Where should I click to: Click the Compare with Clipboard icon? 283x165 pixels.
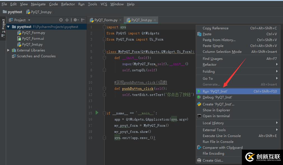(x=199, y=147)
